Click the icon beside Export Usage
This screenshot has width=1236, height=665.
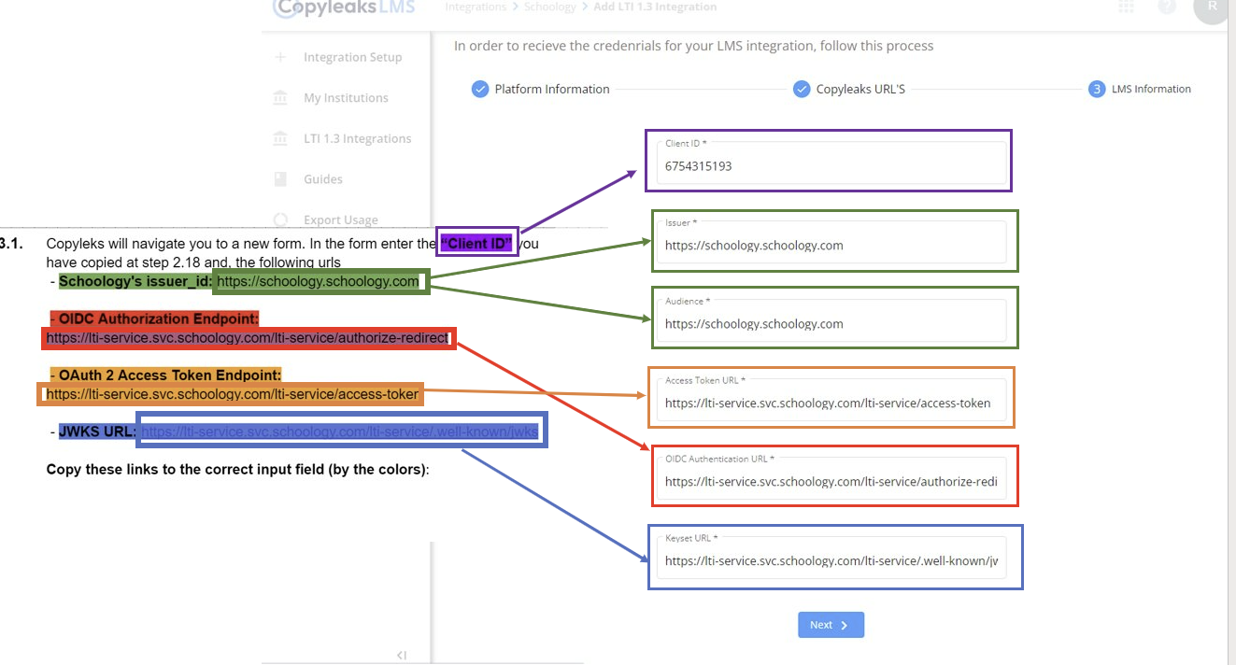[280, 220]
